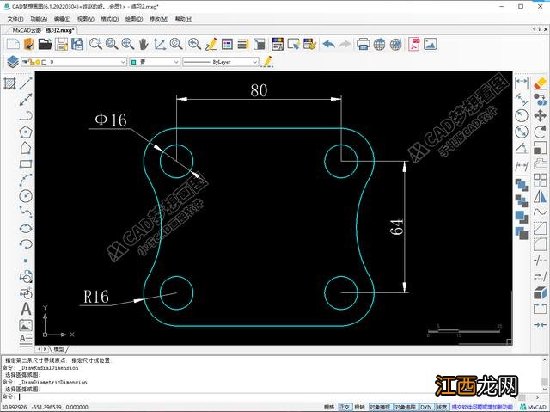Toggle DYN dynamic input
This screenshot has height=412, width=550.
(x=425, y=406)
